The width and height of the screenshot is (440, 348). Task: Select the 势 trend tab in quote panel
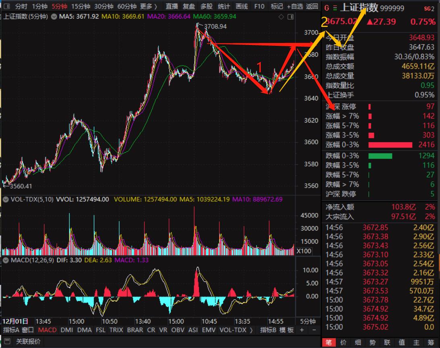[x=372, y=342]
